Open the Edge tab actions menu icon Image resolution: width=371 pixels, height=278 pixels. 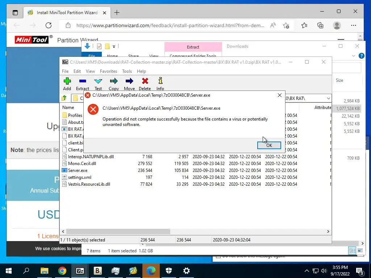[15, 13]
